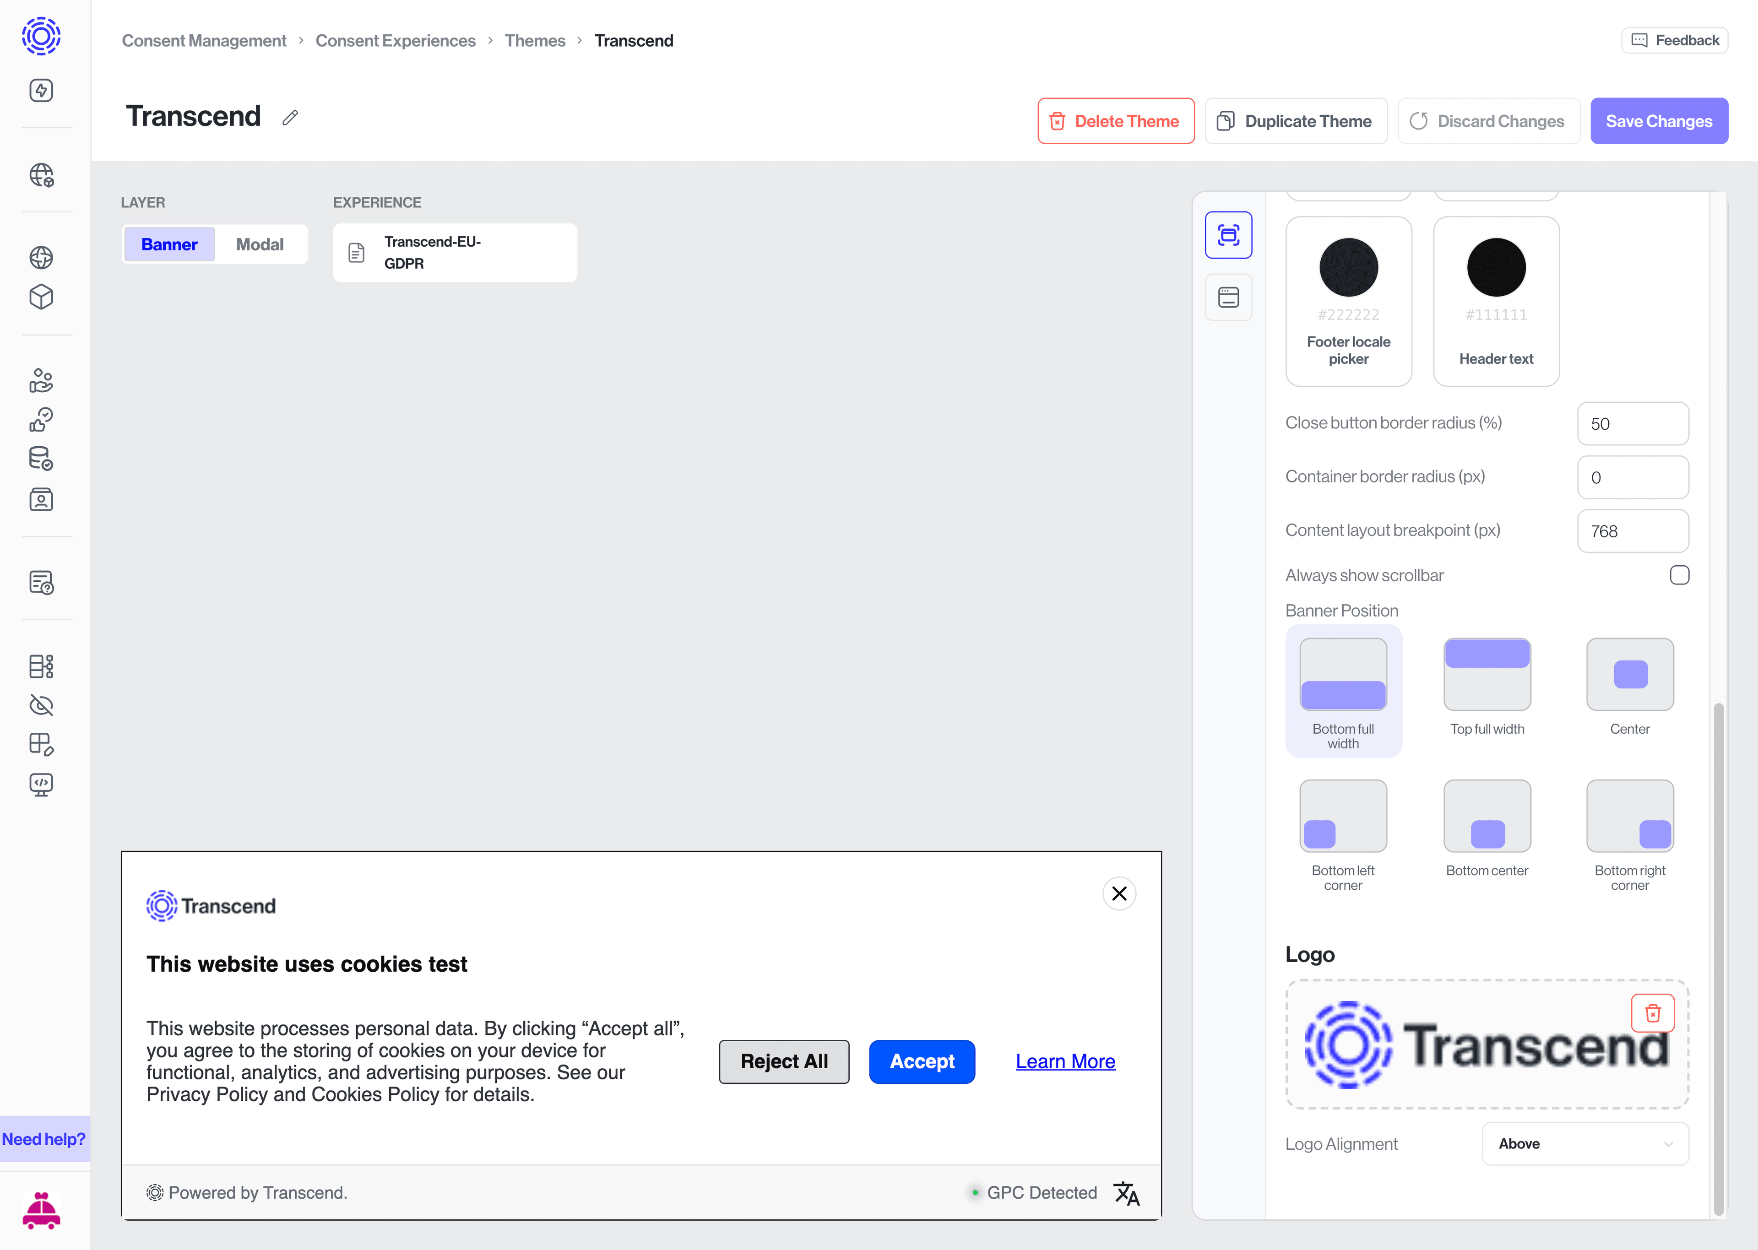Choose the Bottom right corner banner position
Image resolution: width=1758 pixels, height=1250 pixels.
1629,815
